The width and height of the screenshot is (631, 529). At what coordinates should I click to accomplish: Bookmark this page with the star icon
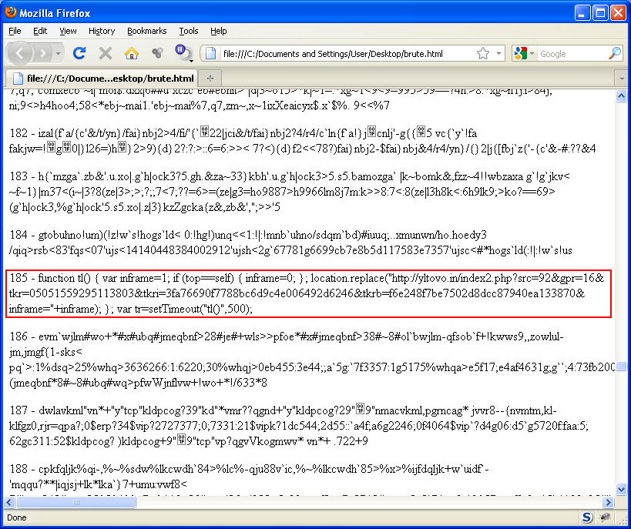(483, 54)
